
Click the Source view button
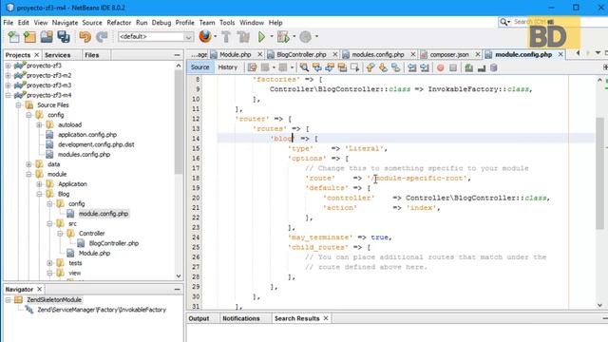tap(200, 67)
